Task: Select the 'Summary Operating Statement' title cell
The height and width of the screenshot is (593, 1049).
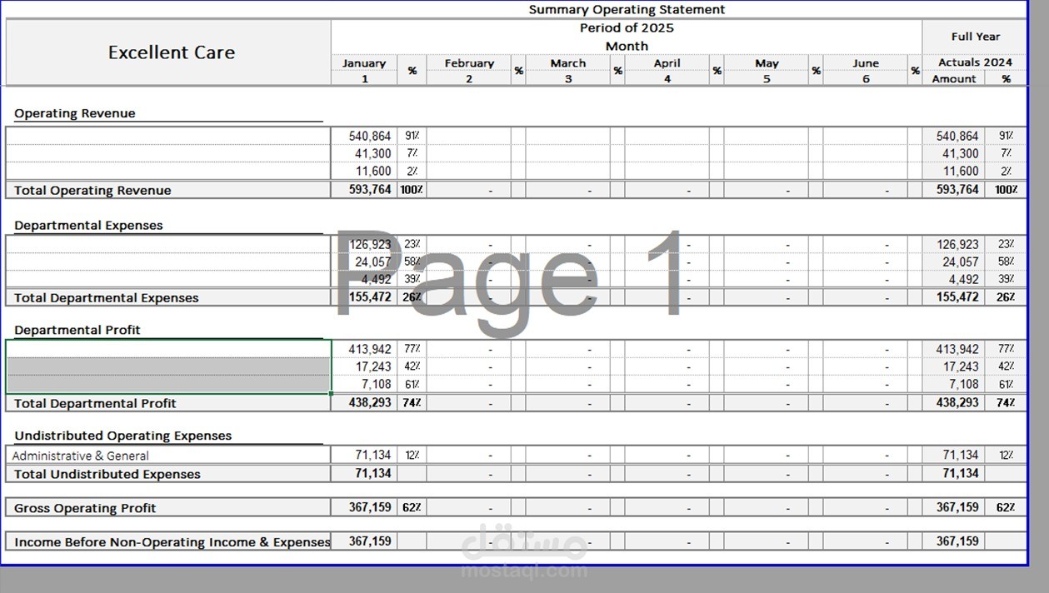Action: click(x=627, y=10)
